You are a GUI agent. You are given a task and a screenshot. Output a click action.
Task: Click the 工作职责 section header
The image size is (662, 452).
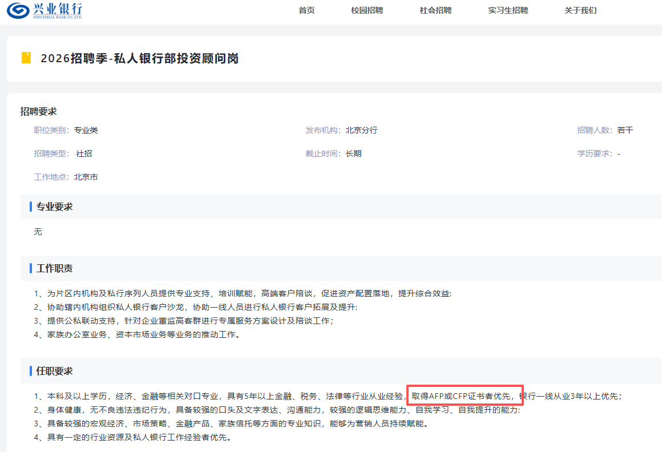tap(54, 268)
